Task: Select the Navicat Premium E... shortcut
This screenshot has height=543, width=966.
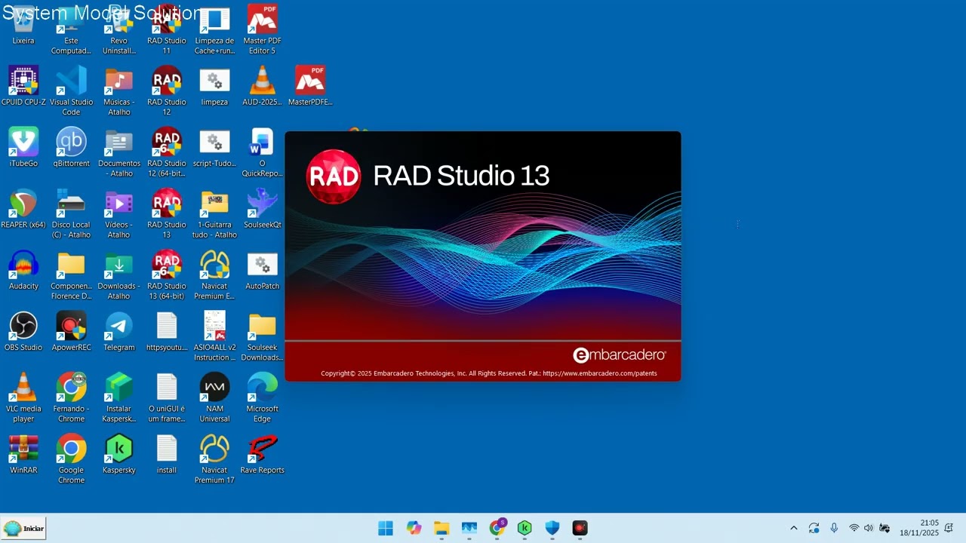Action: click(214, 275)
